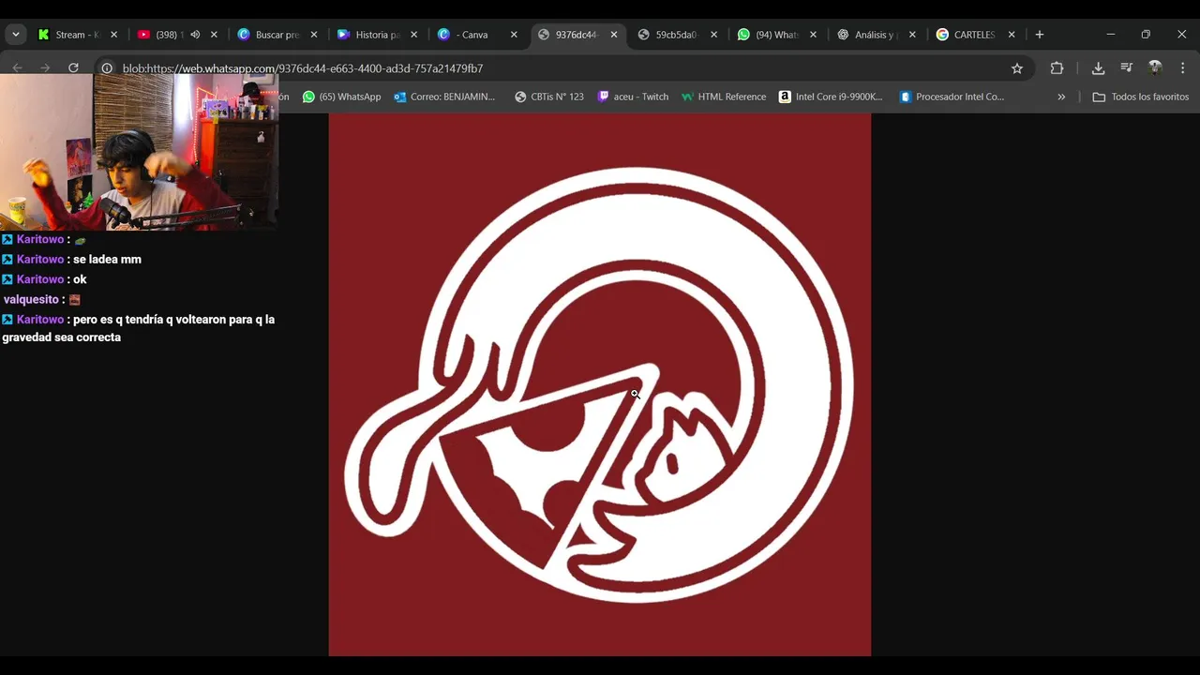
Task: Click the chat message 'se ladea mm'
Action: click(107, 260)
